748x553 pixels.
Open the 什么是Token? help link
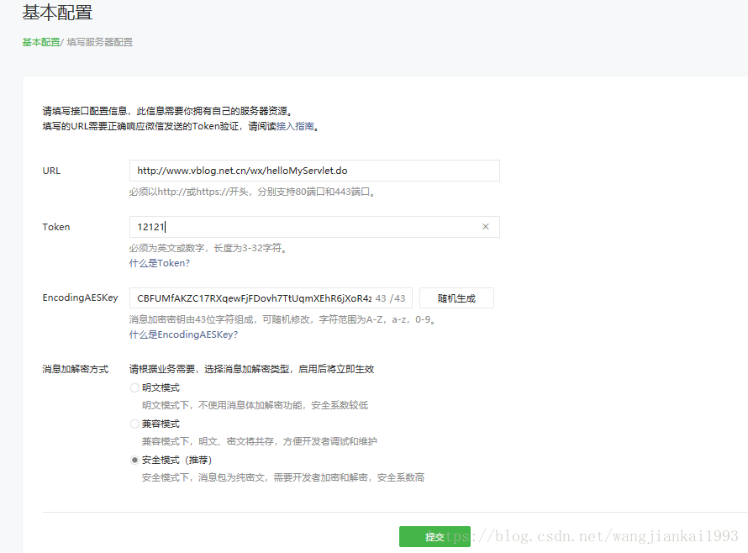coord(160,263)
